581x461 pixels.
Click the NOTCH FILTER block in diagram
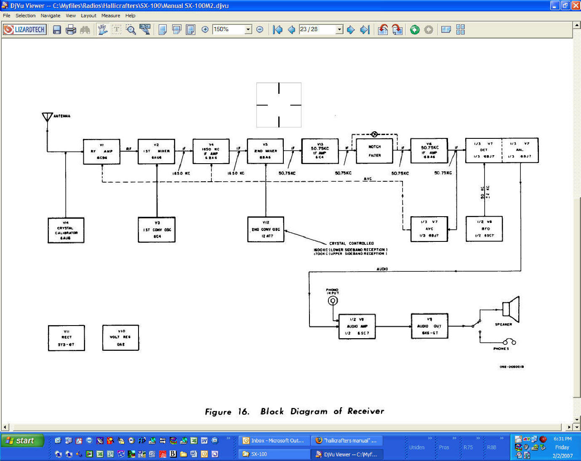click(374, 151)
